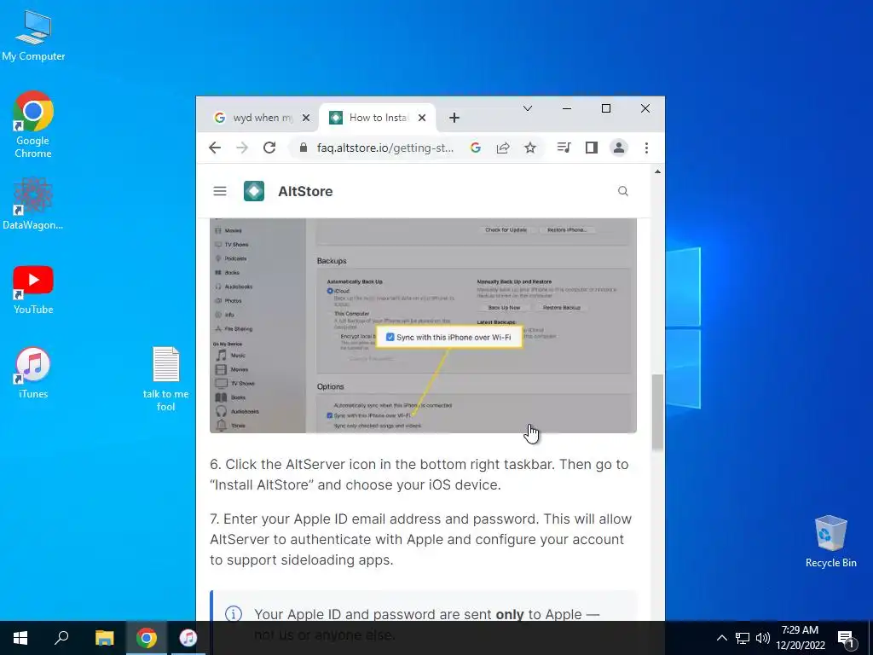The image size is (873, 655).
Task: Show hidden system tray icons
Action: (x=721, y=638)
